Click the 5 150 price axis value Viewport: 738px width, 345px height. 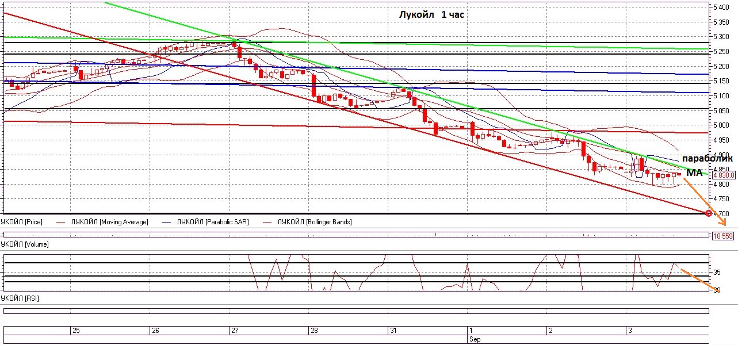722,81
